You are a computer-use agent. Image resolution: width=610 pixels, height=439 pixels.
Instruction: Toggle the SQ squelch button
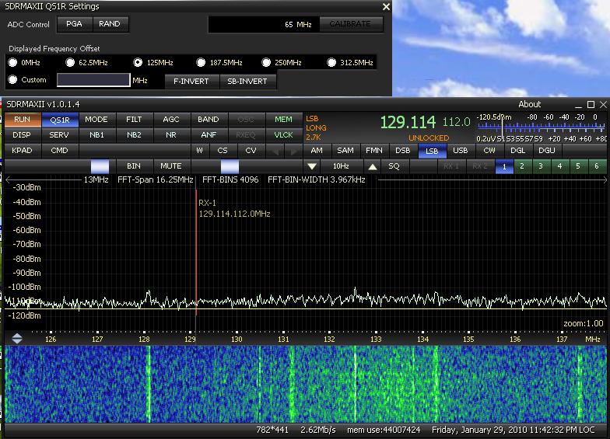point(394,166)
